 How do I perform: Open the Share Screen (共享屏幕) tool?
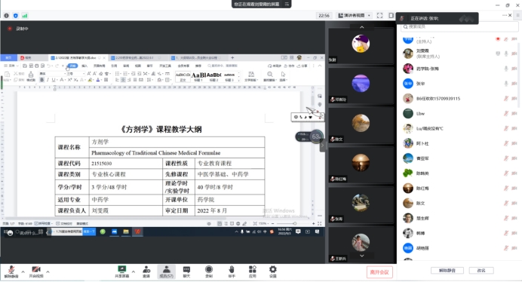pyautogui.click(x=122, y=271)
